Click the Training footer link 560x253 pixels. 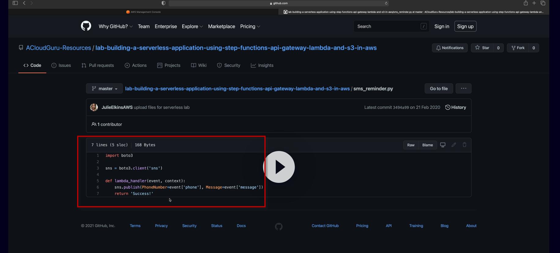[416, 226]
